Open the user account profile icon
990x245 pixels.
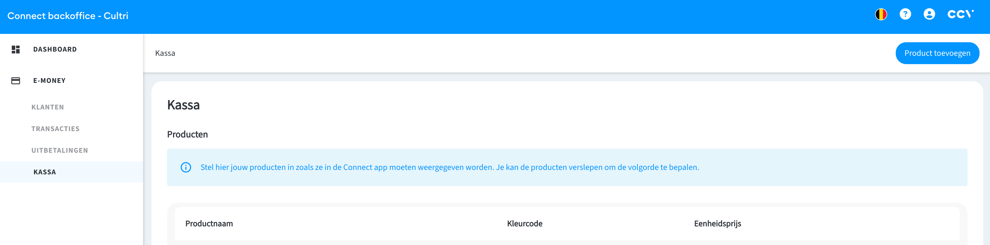tap(929, 15)
